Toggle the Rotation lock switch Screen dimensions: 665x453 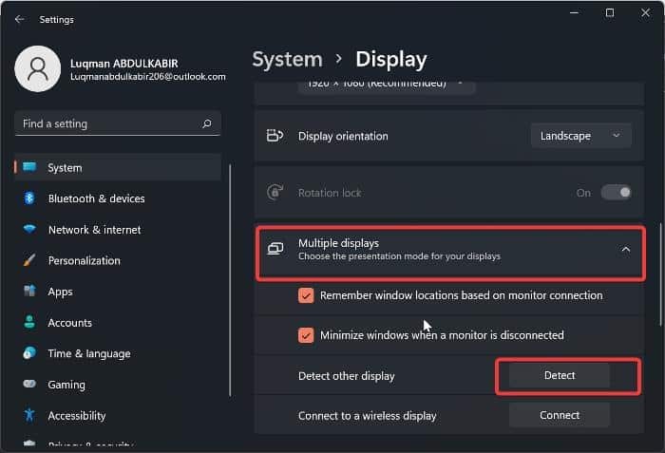[x=616, y=193]
